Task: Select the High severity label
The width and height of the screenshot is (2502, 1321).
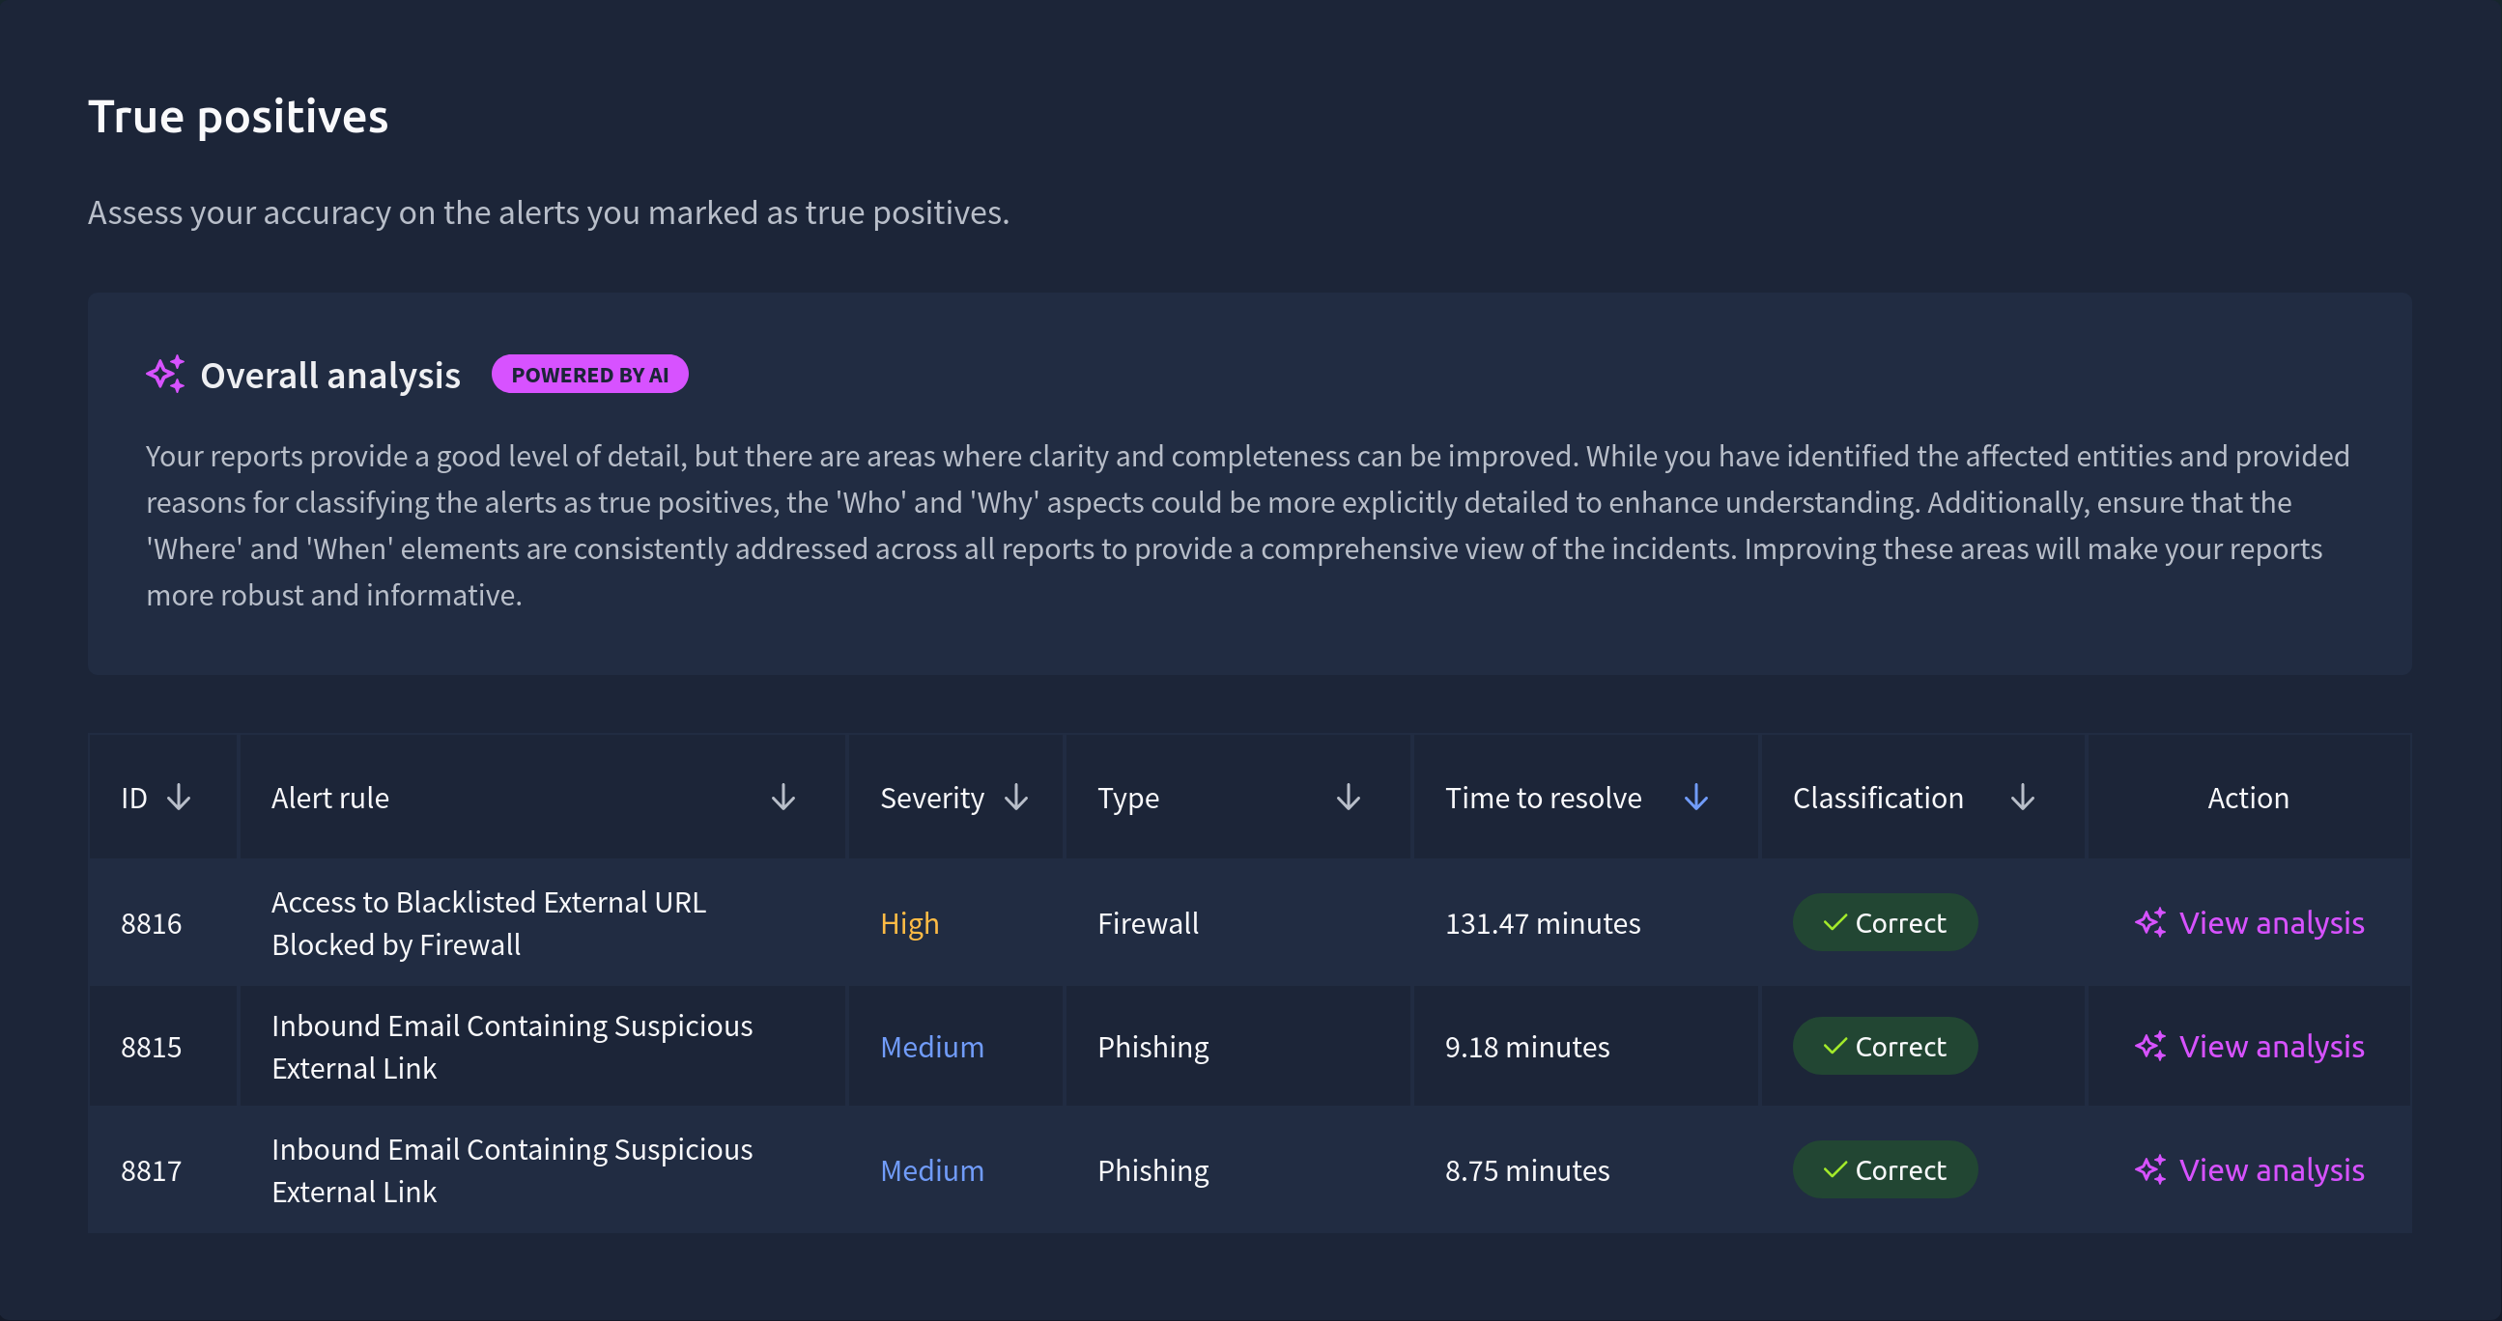Action: (909, 923)
